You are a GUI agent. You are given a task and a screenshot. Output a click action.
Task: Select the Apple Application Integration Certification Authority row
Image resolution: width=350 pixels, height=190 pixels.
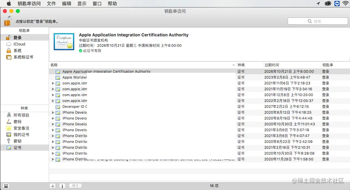point(199,71)
